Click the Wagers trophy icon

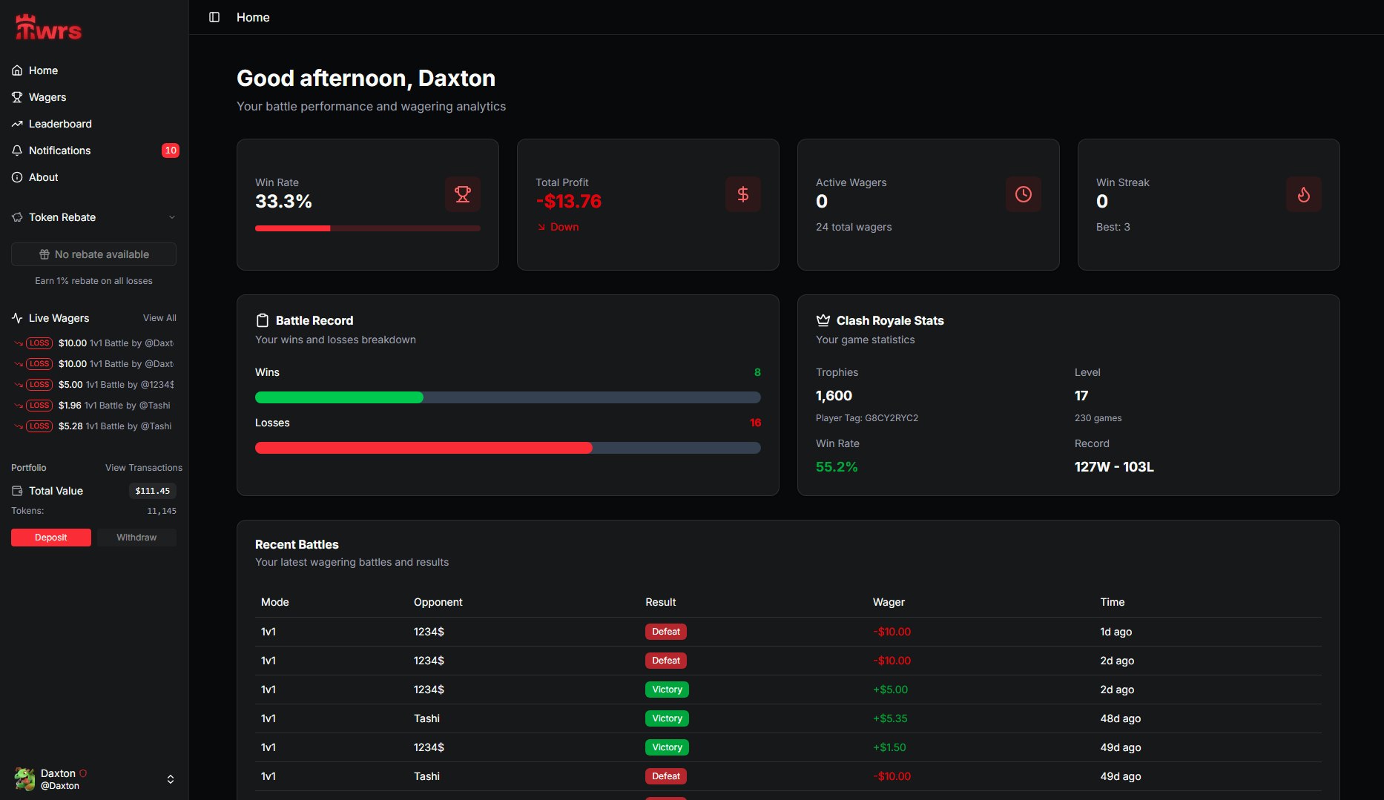(17, 97)
